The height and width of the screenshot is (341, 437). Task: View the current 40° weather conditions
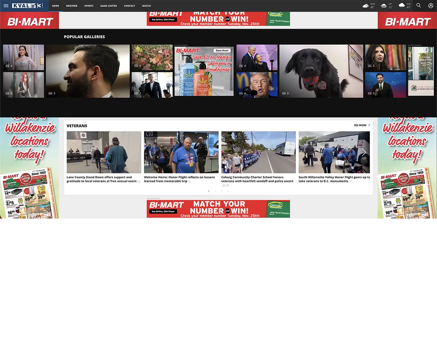[x=368, y=6]
